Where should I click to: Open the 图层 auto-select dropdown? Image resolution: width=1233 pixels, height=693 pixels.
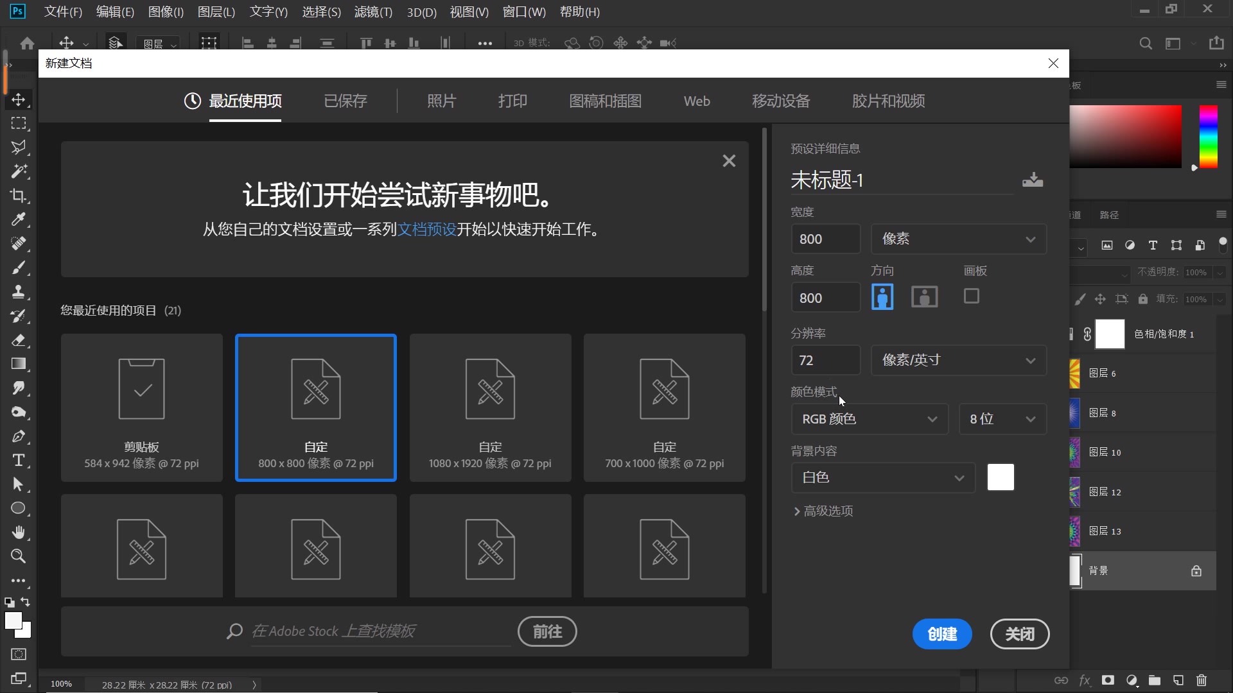[x=159, y=44]
